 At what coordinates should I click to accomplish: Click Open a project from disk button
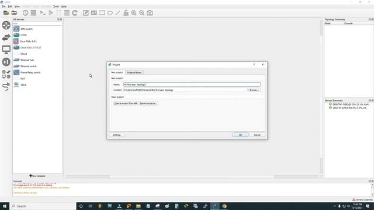(x=126, y=103)
